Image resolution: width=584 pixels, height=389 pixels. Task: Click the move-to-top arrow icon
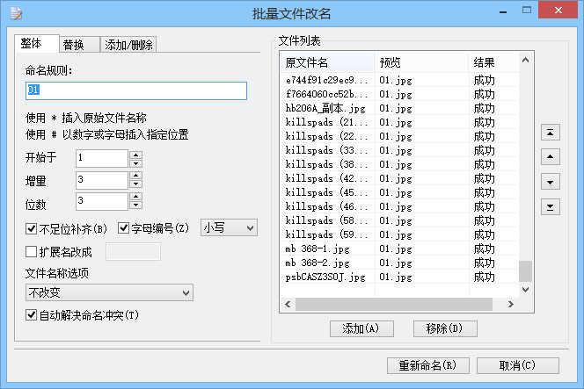tap(550, 132)
